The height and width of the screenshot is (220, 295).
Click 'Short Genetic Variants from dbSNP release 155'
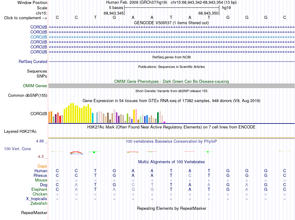click(171, 91)
